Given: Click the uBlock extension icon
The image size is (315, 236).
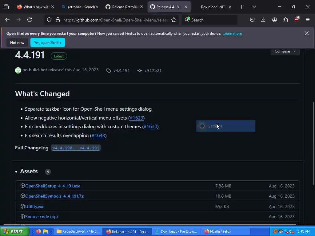Looking at the screenshot, I should [x=297, y=19].
